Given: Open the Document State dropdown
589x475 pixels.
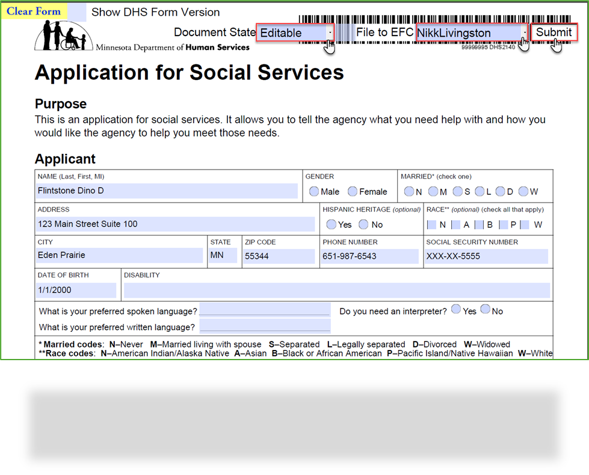Looking at the screenshot, I should (292, 32).
